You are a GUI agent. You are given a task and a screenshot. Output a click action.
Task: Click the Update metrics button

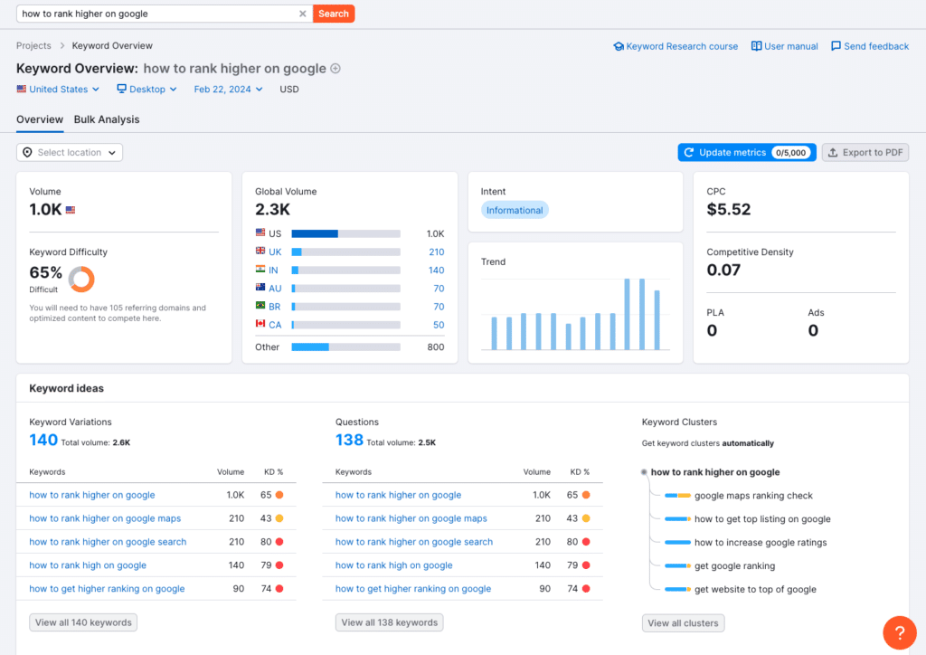[x=746, y=153]
